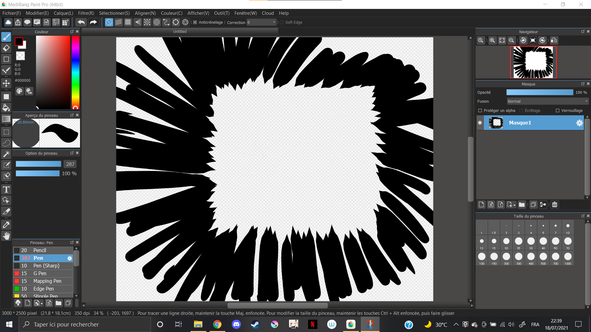The width and height of the screenshot is (591, 332).
Task: Select the Move tool
Action: (6, 83)
